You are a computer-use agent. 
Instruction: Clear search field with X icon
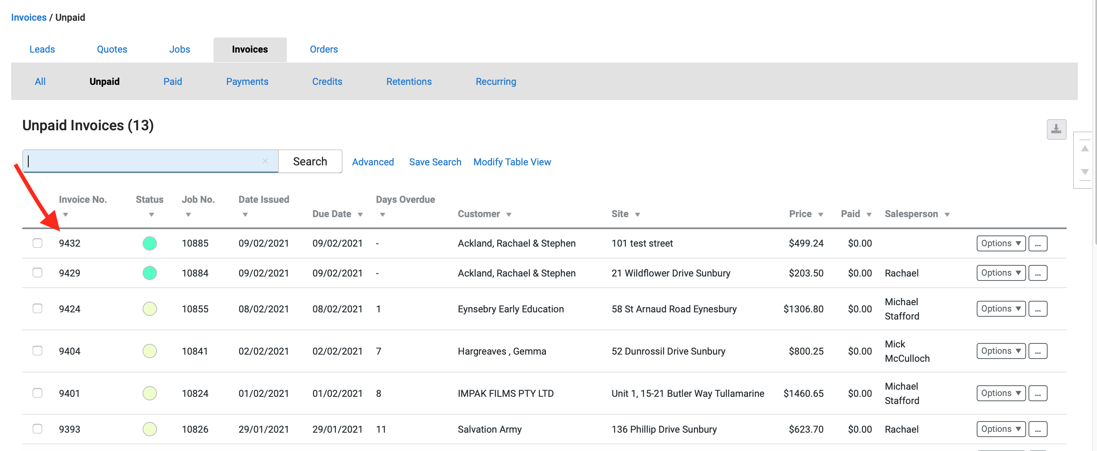265,161
